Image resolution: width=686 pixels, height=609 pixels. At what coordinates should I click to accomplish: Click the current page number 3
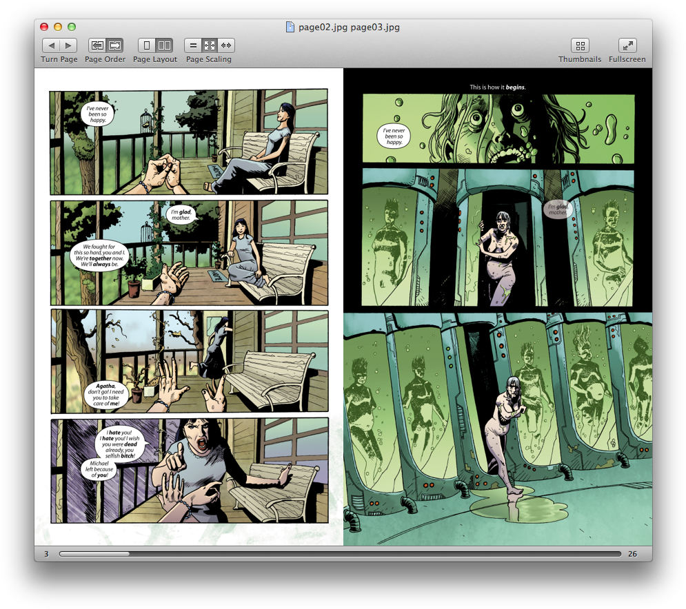point(46,554)
